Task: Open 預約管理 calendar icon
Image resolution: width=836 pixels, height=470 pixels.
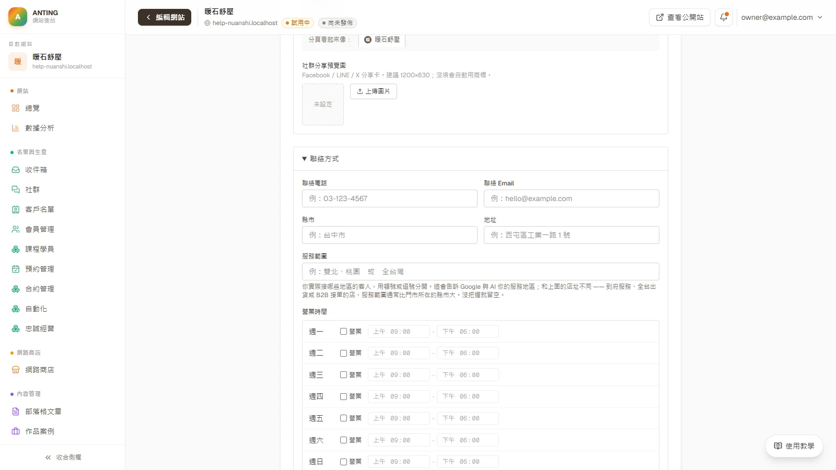Action: (16, 269)
